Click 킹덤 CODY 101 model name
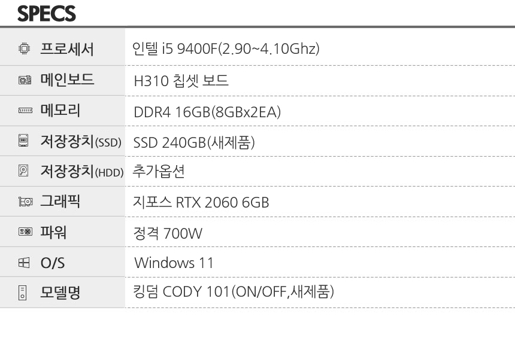This screenshot has width=515, height=341. click(234, 291)
